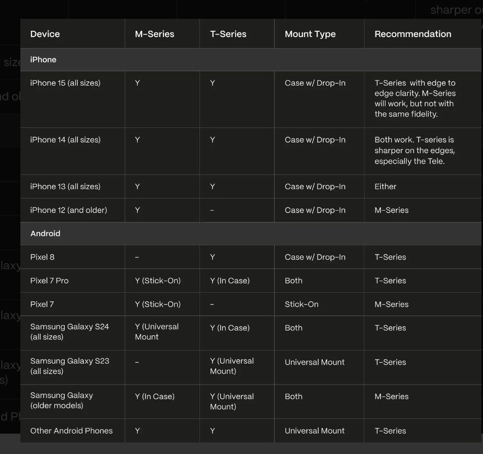Select the Pixel 8 device cell
Viewport: 483px width, 454px height.
[x=42, y=257]
